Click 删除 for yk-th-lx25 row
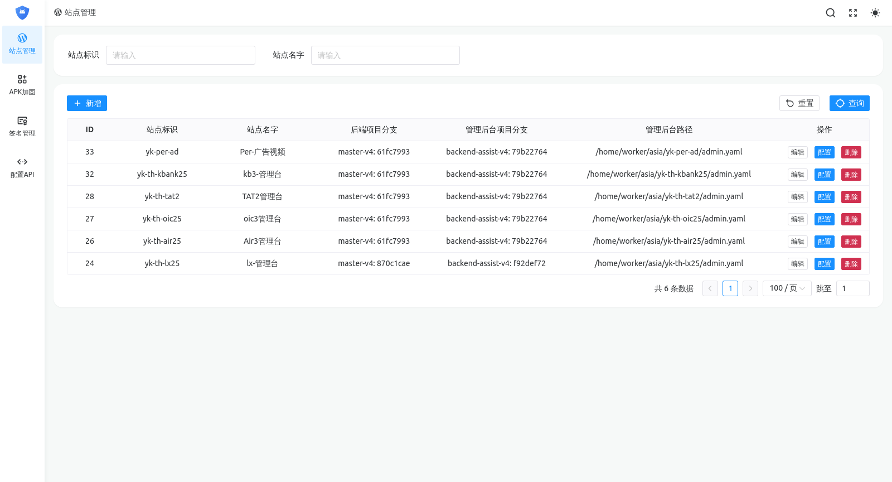 [851, 264]
